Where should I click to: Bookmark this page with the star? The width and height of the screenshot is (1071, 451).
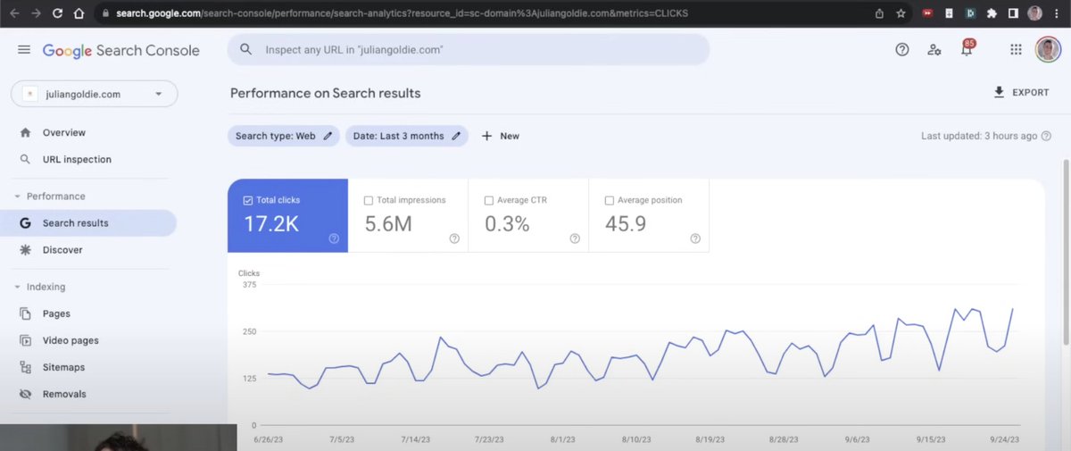click(901, 13)
